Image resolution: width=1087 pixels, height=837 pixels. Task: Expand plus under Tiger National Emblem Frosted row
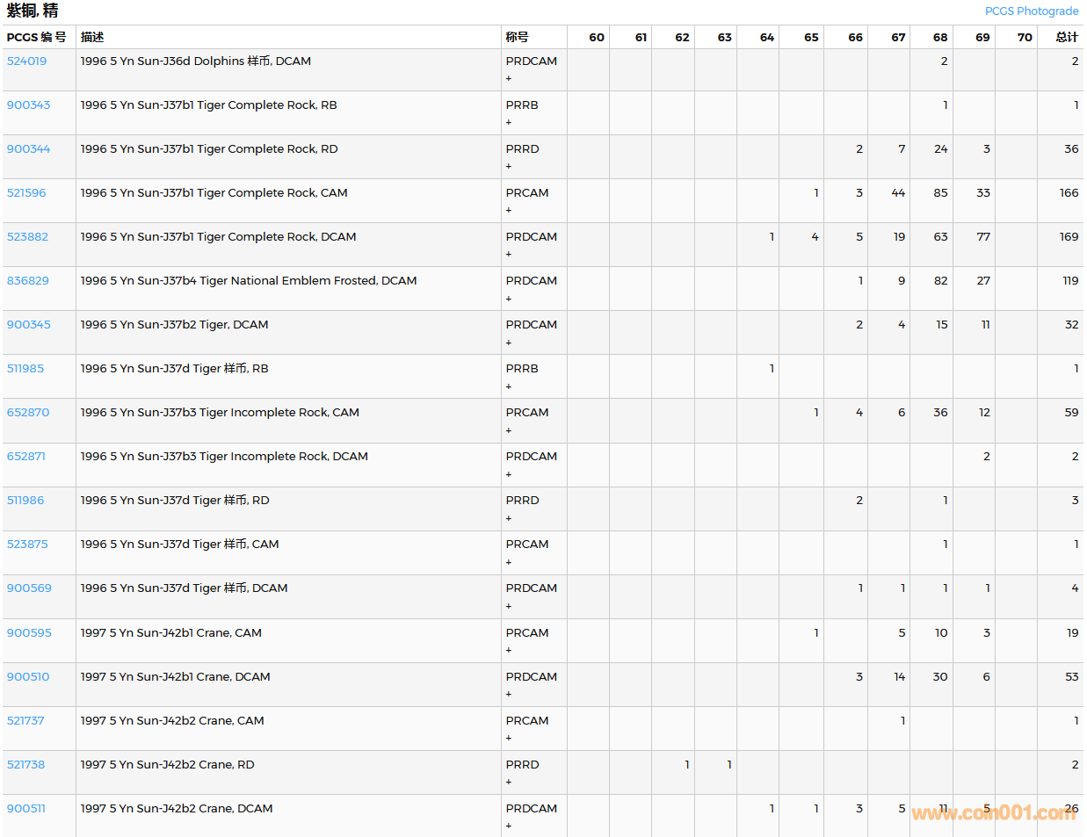(x=509, y=299)
